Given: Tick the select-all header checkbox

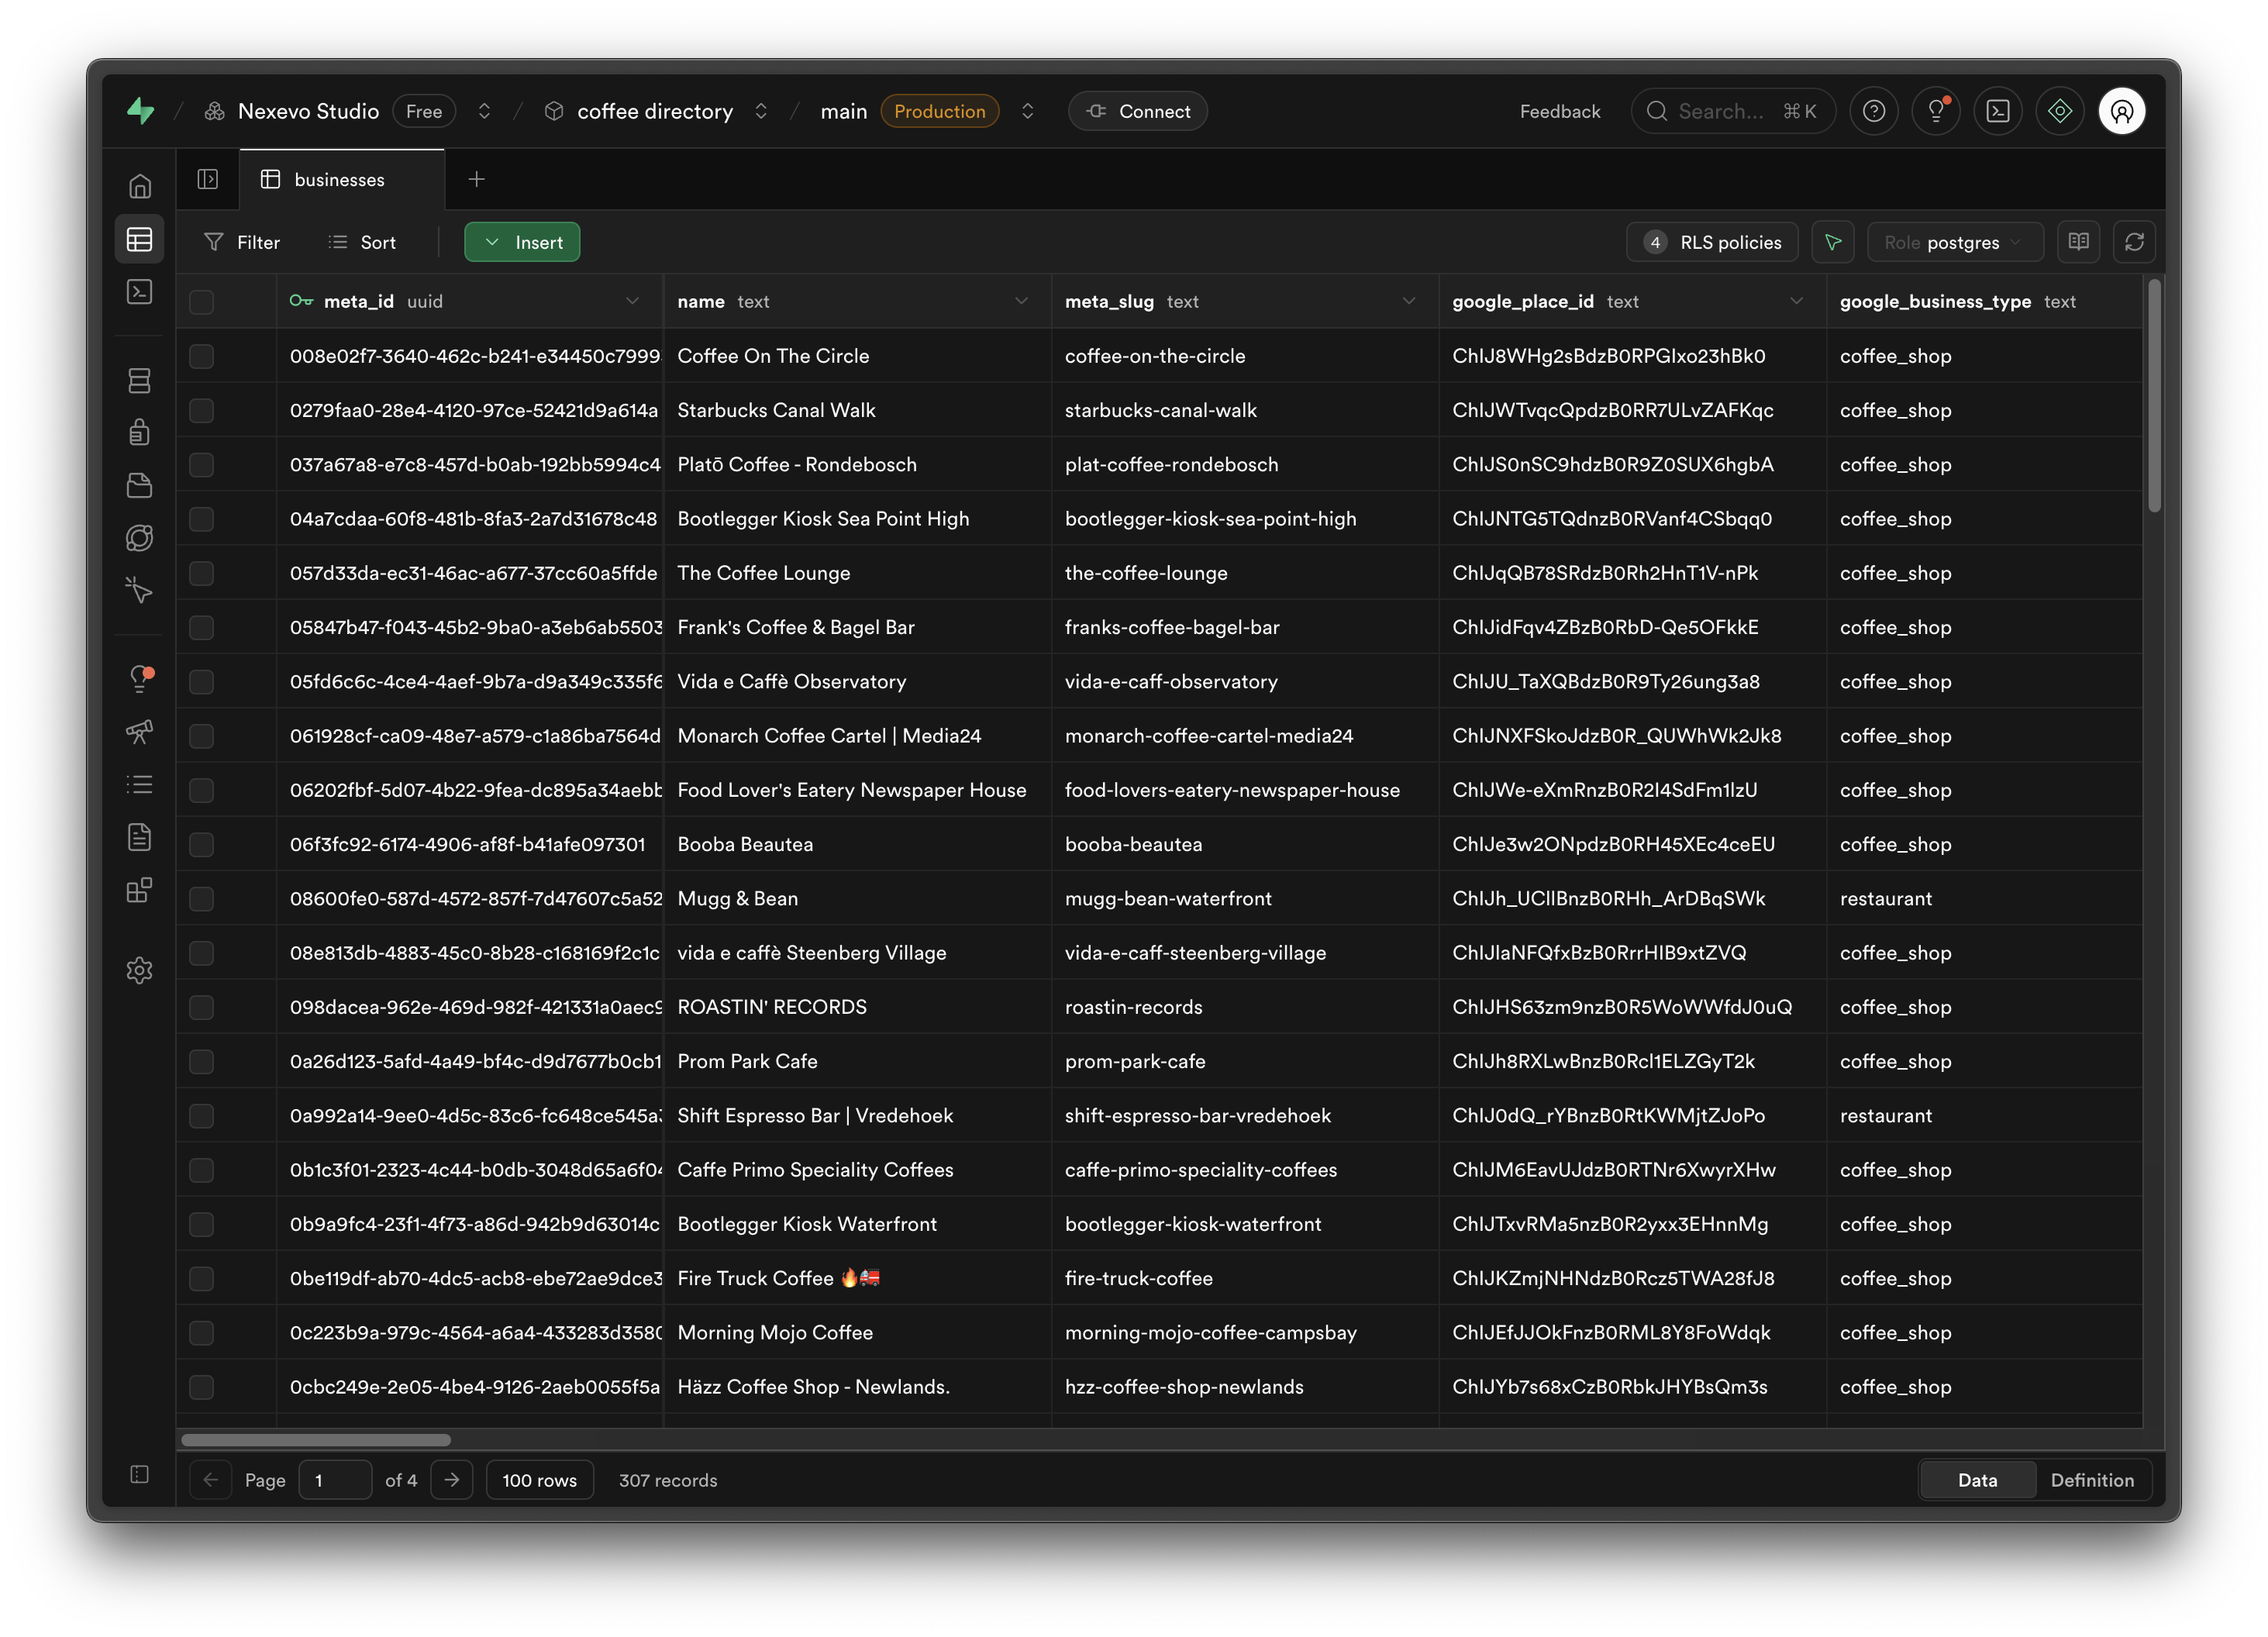Looking at the screenshot, I should tap(202, 301).
